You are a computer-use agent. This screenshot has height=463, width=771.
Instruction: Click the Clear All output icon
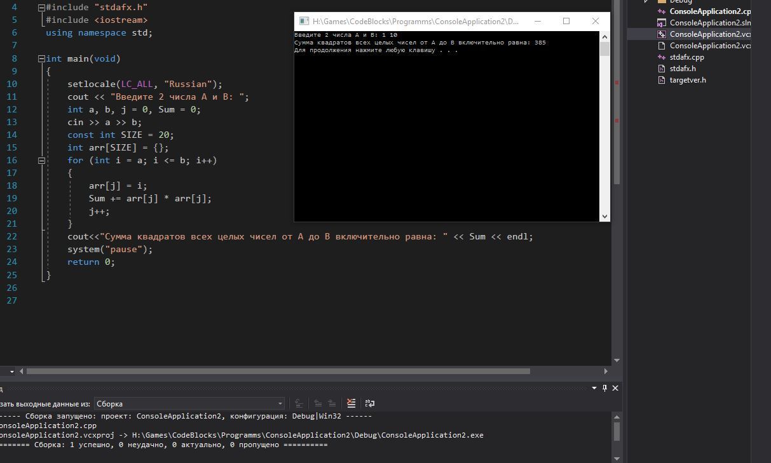click(x=351, y=403)
